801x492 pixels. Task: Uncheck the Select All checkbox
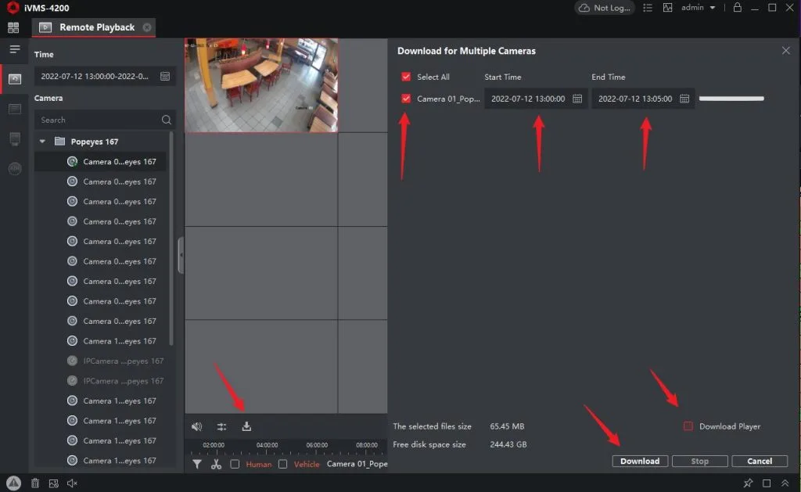[406, 77]
